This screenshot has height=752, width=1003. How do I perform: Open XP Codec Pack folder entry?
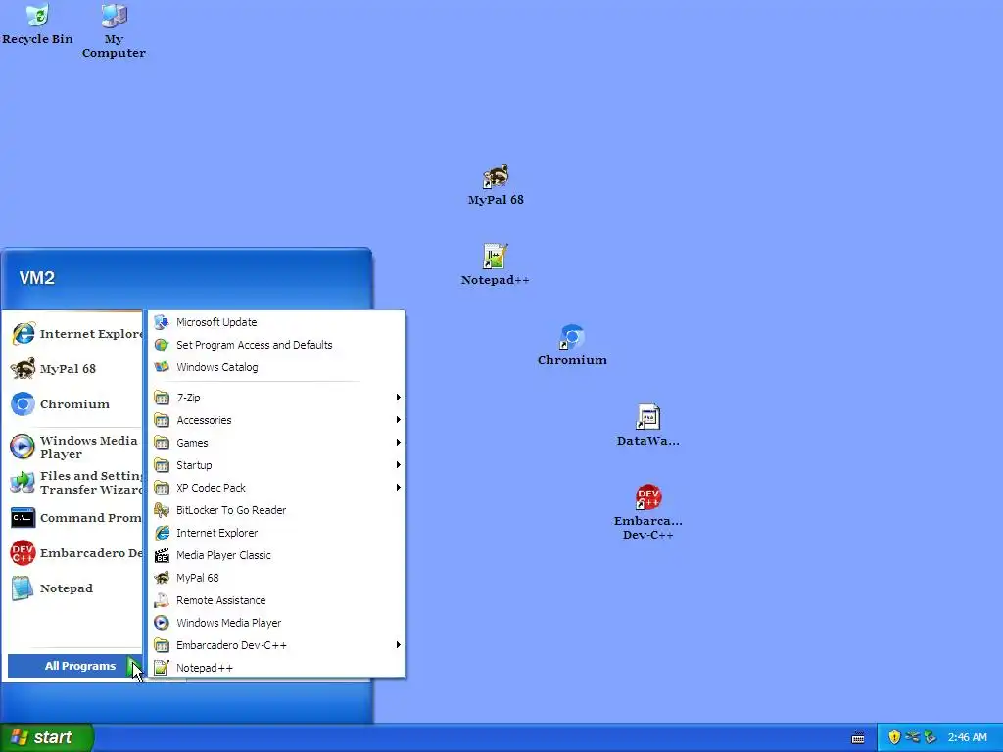tap(277, 488)
